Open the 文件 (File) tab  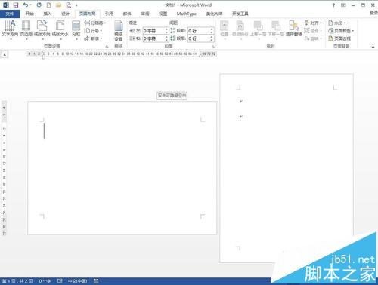click(10, 14)
